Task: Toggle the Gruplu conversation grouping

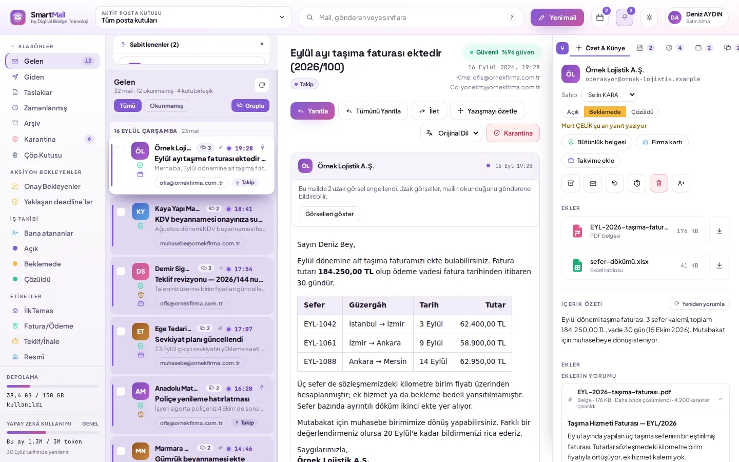Action: [250, 106]
